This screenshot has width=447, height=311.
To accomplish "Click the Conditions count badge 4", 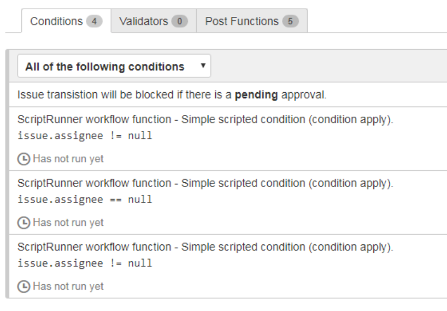I will tap(95, 21).
